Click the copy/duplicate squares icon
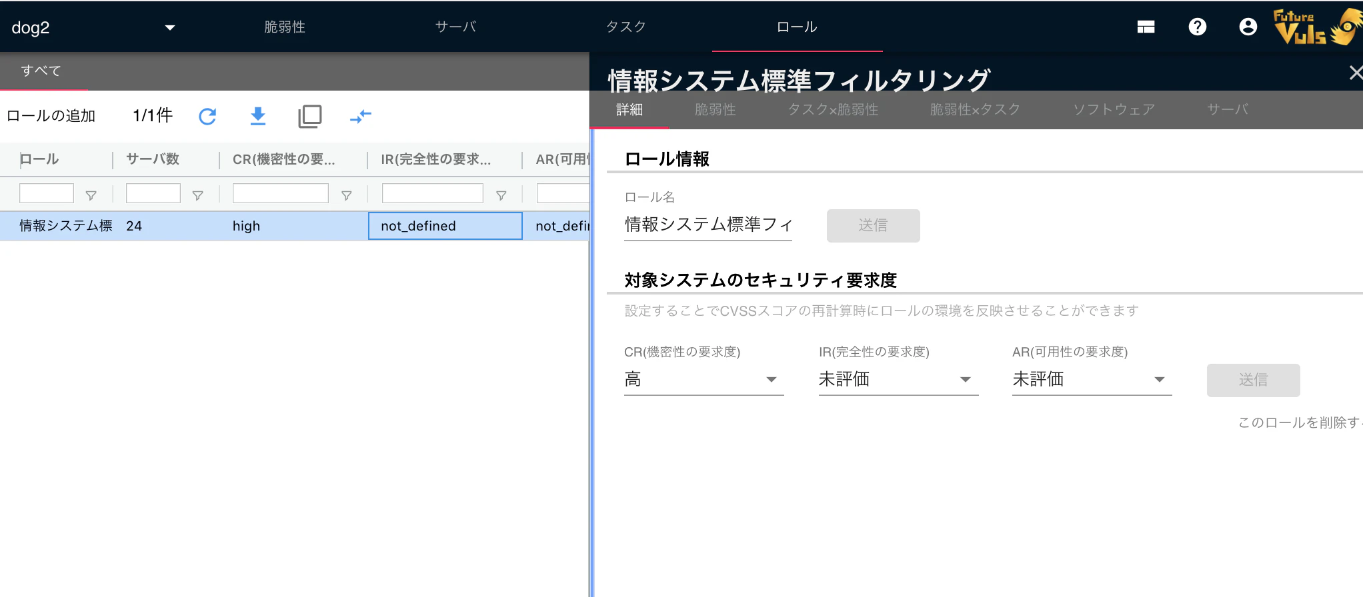The width and height of the screenshot is (1363, 597). tap(310, 117)
